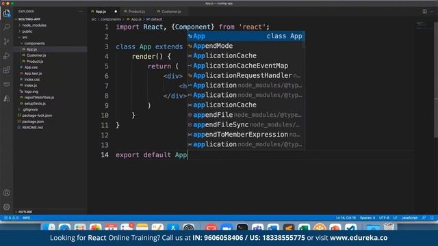Open Visual Studio Code icon in the Dock
Image resolution: width=438 pixels, height=246 pixels.
(350, 228)
